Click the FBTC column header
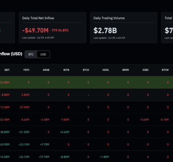173x162 pixels. [x=26, y=70]
